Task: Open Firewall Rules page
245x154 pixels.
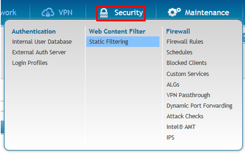Action: [185, 42]
